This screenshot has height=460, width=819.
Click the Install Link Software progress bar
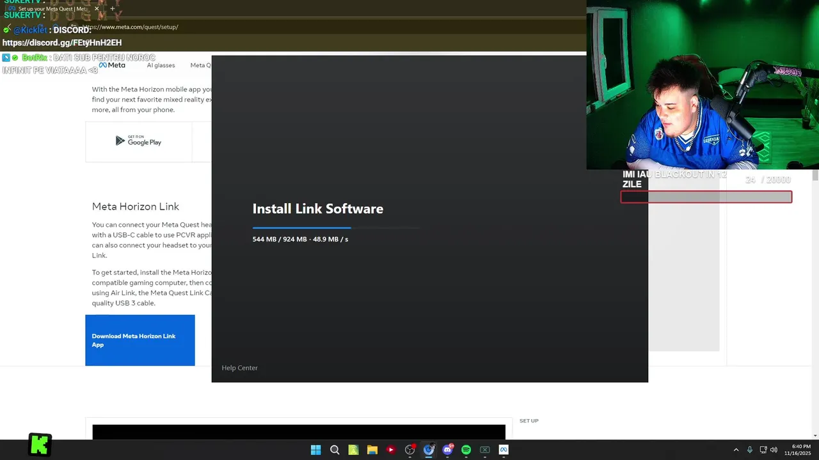(x=336, y=227)
